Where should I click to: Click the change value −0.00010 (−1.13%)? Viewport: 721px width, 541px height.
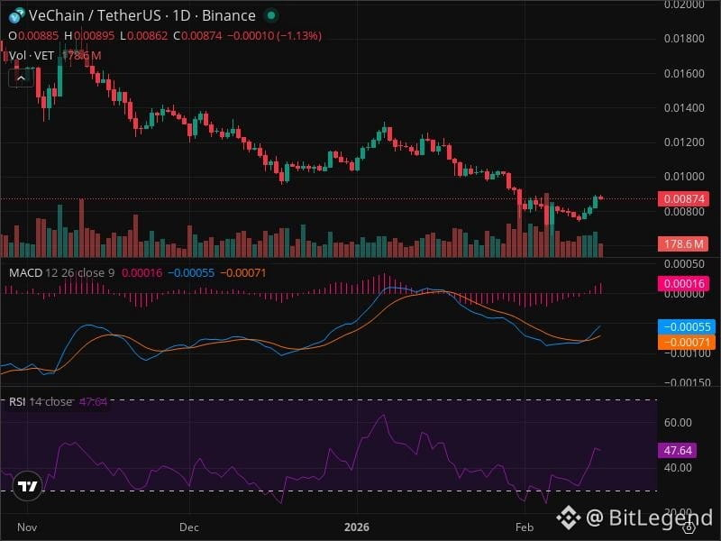tap(275, 36)
